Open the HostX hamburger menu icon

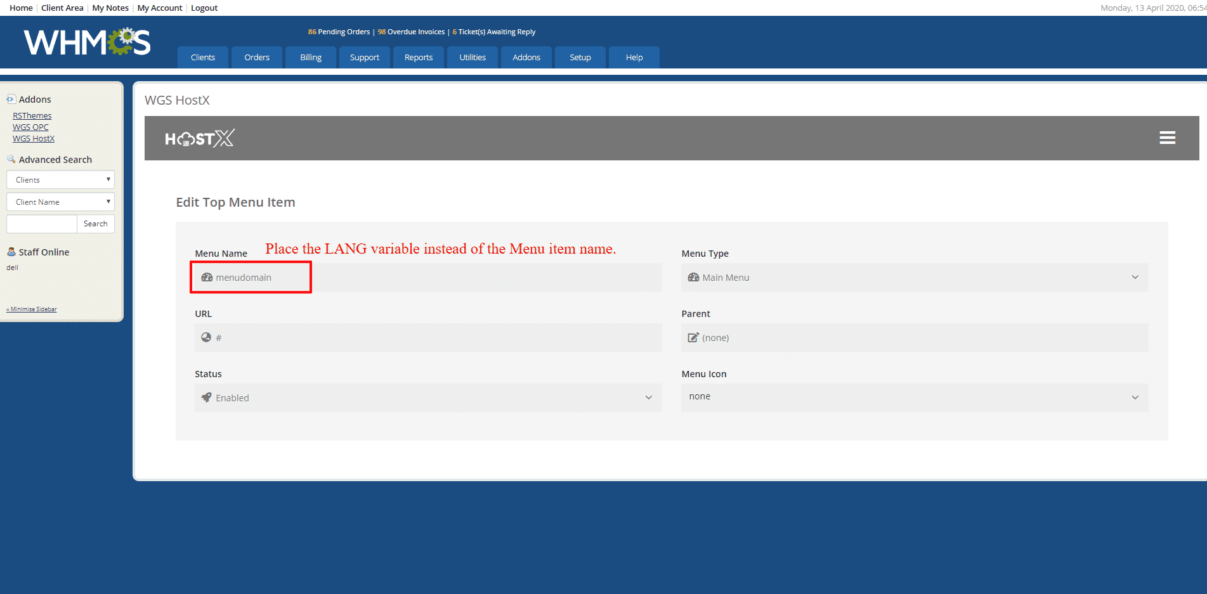pyautogui.click(x=1167, y=138)
